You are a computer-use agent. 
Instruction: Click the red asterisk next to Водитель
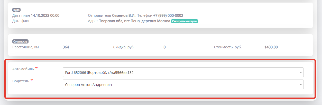click(x=32, y=80)
